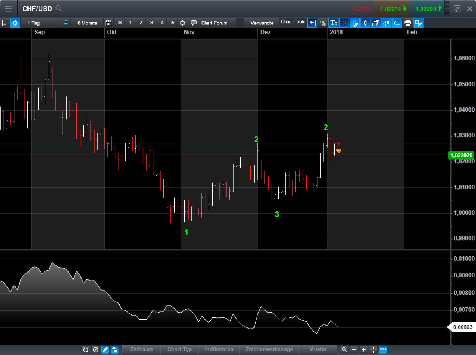Toggle the lock beside 1 Tag

click(x=66, y=22)
